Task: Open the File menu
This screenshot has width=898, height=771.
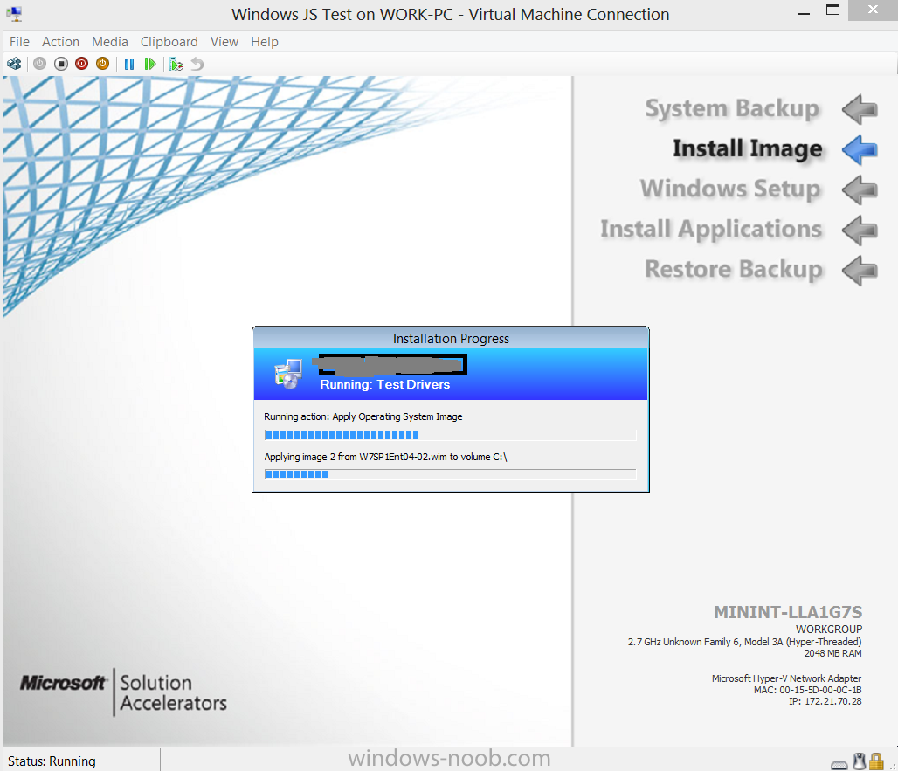Action: [x=19, y=42]
